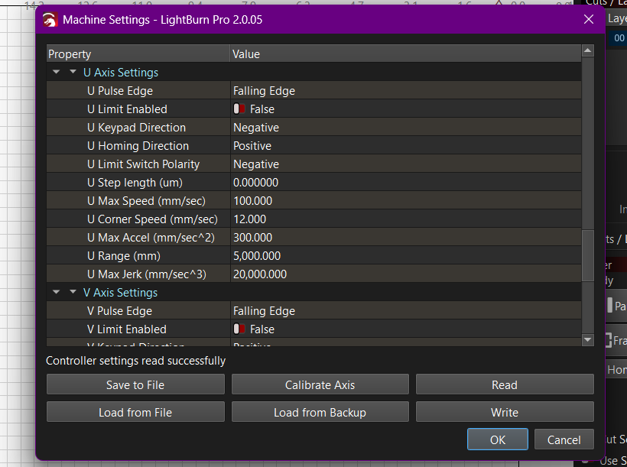This screenshot has height=467, width=627.
Task: Save settings with Save to File
Action: coord(135,384)
